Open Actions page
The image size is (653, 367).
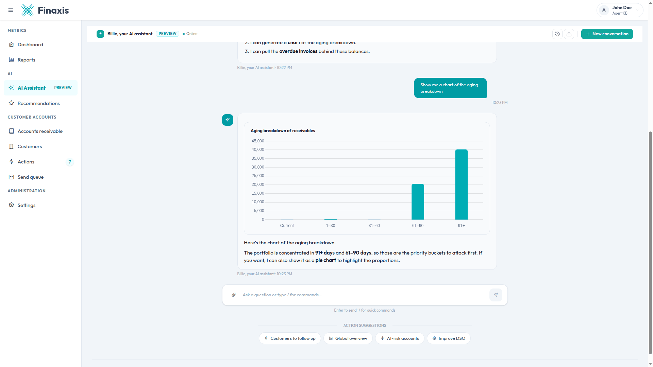click(40, 162)
